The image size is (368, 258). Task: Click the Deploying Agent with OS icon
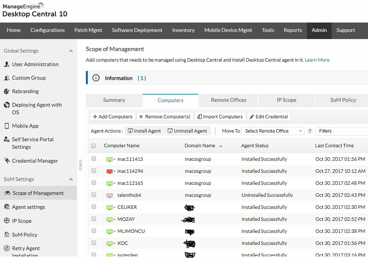[7, 105]
